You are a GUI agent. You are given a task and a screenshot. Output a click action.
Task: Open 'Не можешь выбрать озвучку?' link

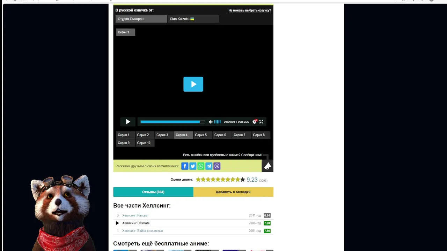tap(250, 10)
